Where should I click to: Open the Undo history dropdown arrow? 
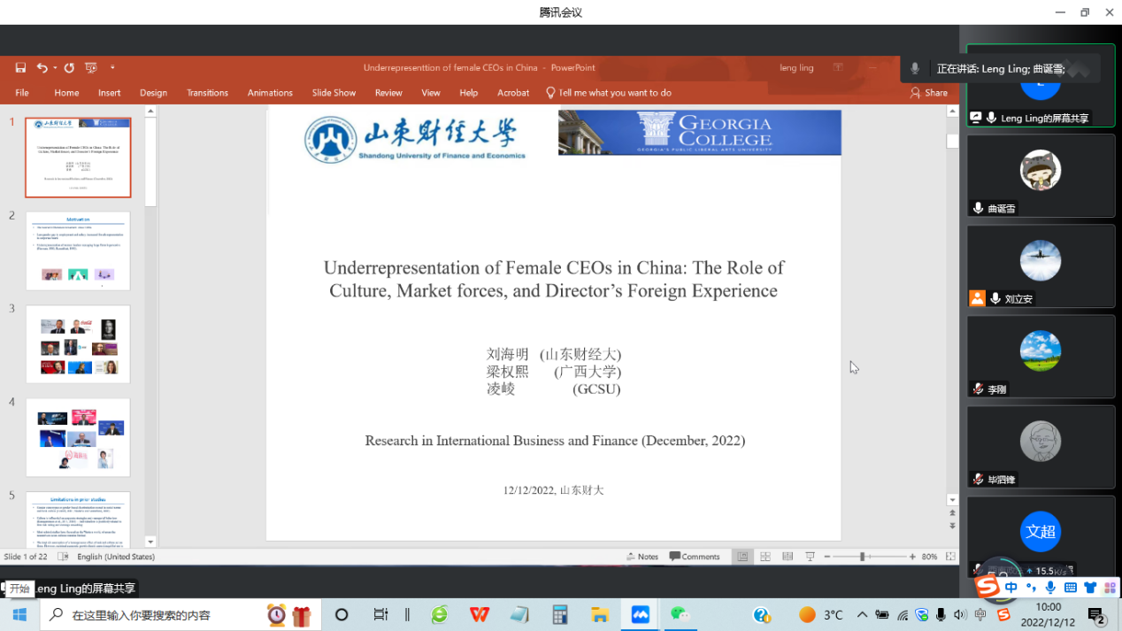pos(55,68)
